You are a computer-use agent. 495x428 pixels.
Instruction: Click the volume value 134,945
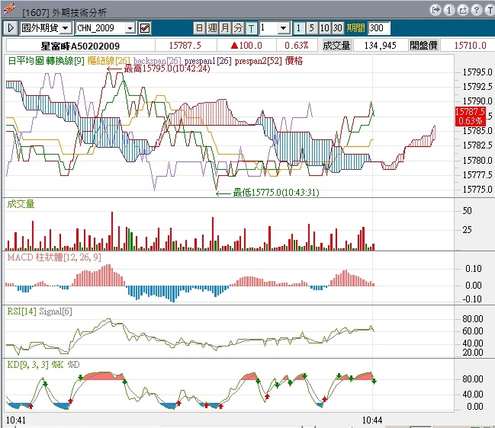(x=380, y=46)
